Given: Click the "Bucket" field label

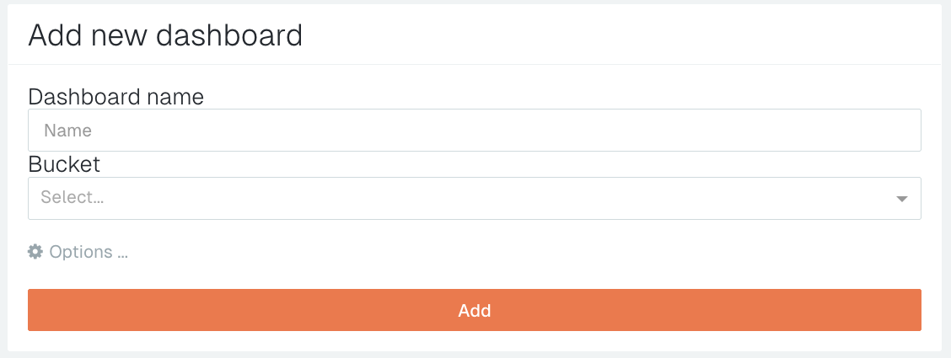Looking at the screenshot, I should pyautogui.click(x=64, y=163).
